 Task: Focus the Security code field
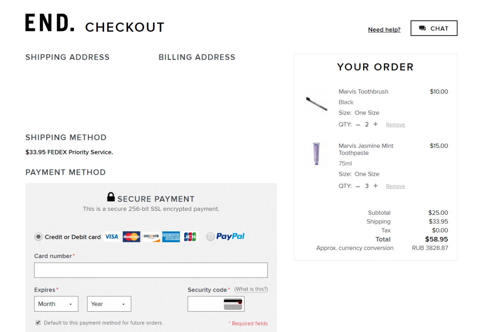[205, 304]
